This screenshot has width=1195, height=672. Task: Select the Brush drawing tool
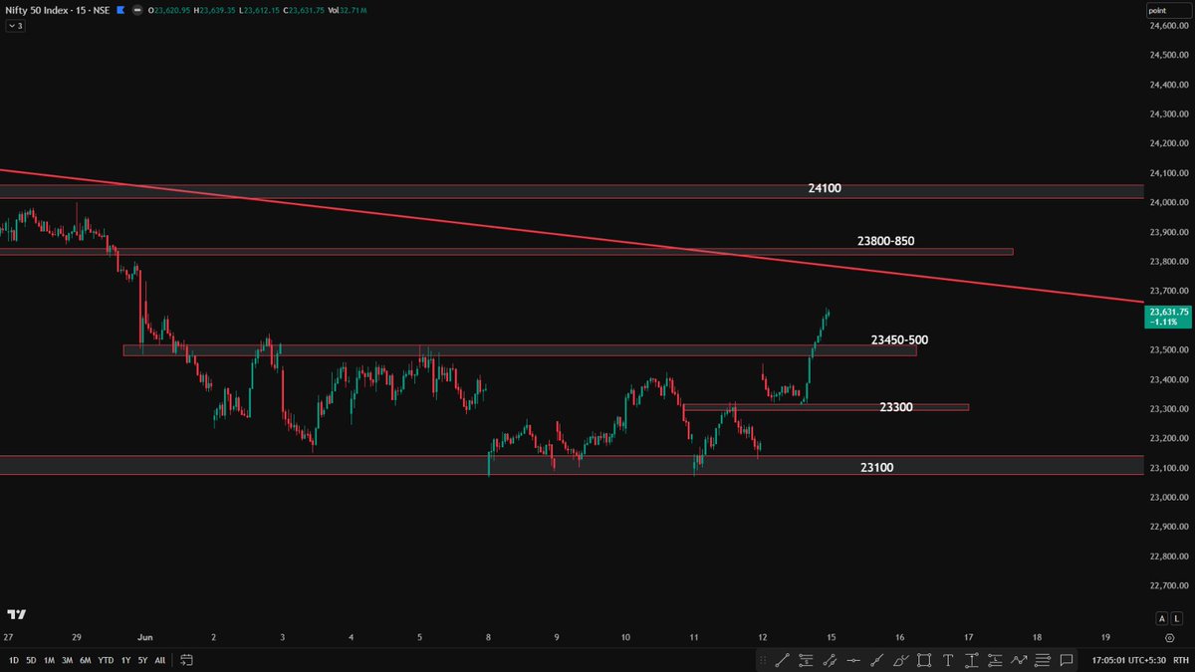tap(899, 660)
